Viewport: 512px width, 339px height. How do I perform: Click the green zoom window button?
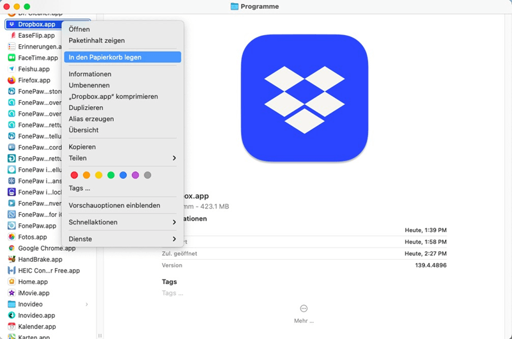27,6
